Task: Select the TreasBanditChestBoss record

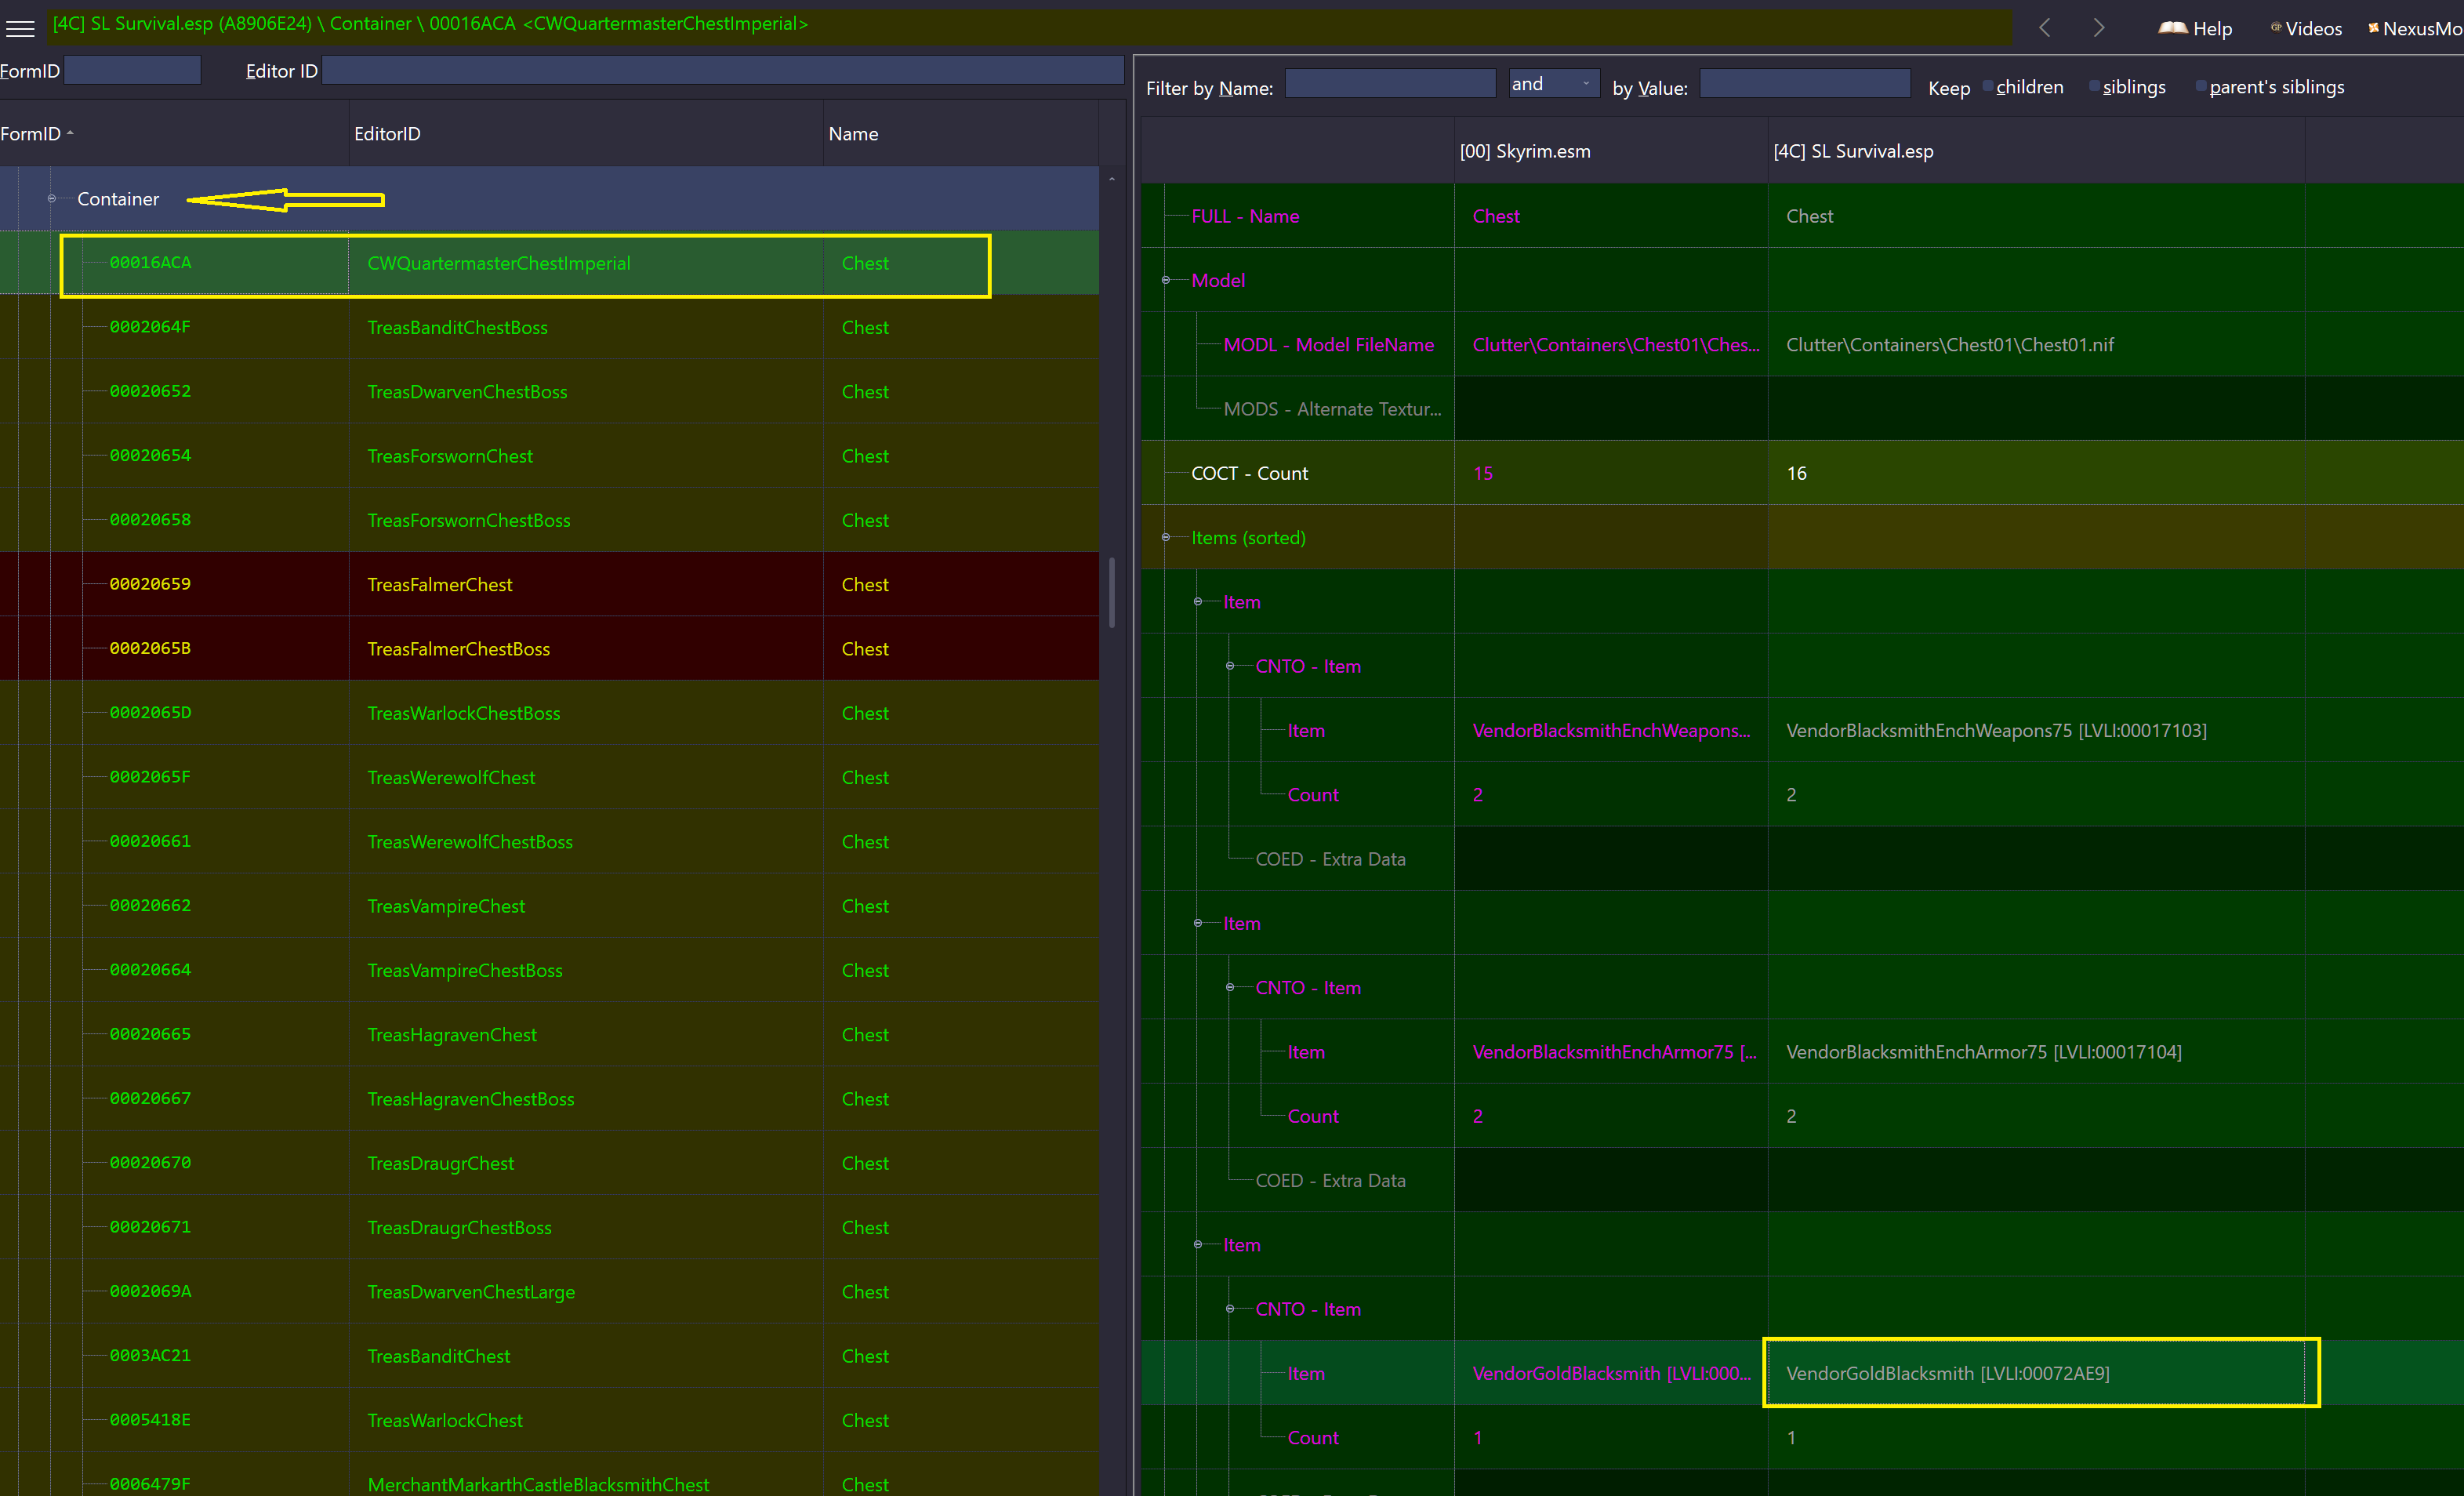Action: [549, 327]
